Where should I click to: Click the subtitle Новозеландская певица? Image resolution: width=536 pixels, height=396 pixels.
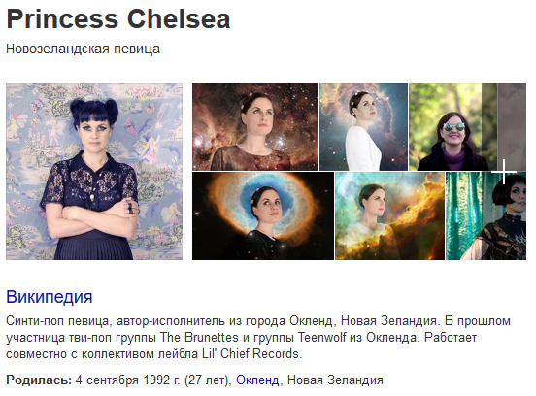pyautogui.click(x=84, y=49)
